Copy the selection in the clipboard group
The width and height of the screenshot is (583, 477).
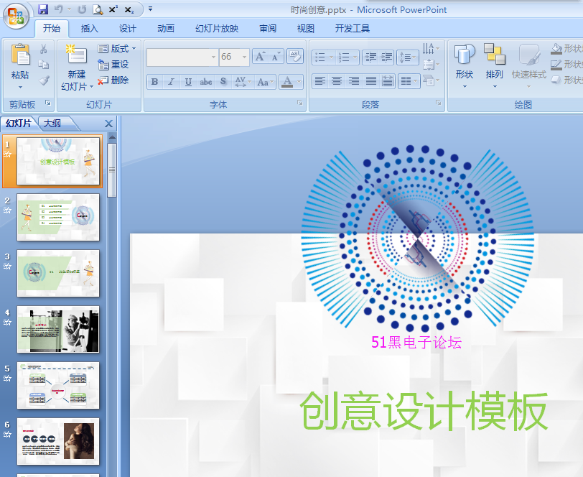coord(44,65)
